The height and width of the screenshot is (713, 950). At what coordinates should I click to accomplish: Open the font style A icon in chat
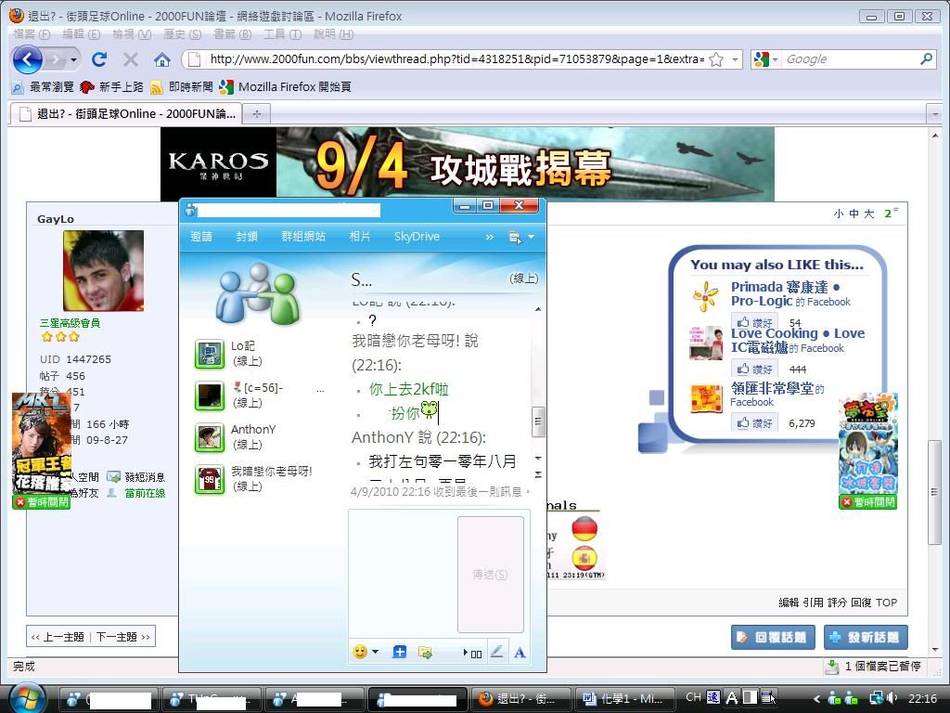[520, 653]
